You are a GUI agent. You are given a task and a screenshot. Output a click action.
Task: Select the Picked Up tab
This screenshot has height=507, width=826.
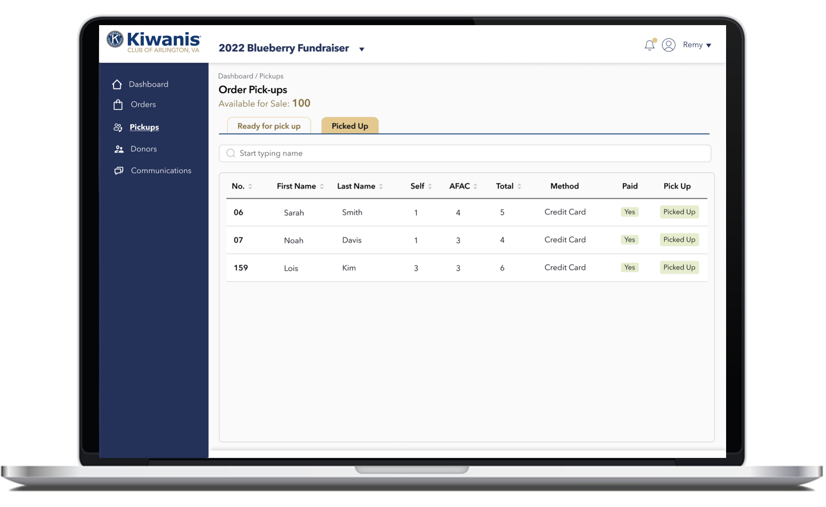[x=350, y=126]
